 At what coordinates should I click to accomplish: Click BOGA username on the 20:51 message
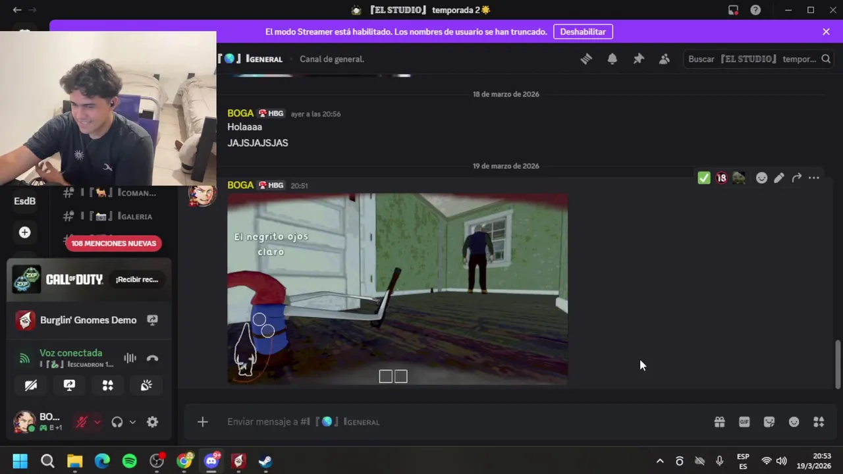tap(240, 185)
